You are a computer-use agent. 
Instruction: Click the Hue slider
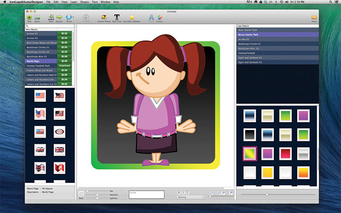click(97, 191)
